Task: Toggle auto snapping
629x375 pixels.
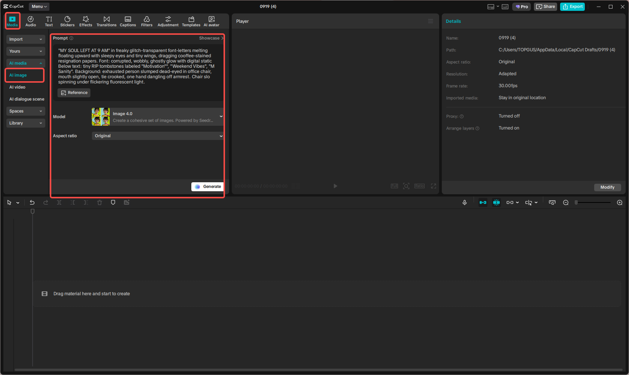Action: point(496,202)
